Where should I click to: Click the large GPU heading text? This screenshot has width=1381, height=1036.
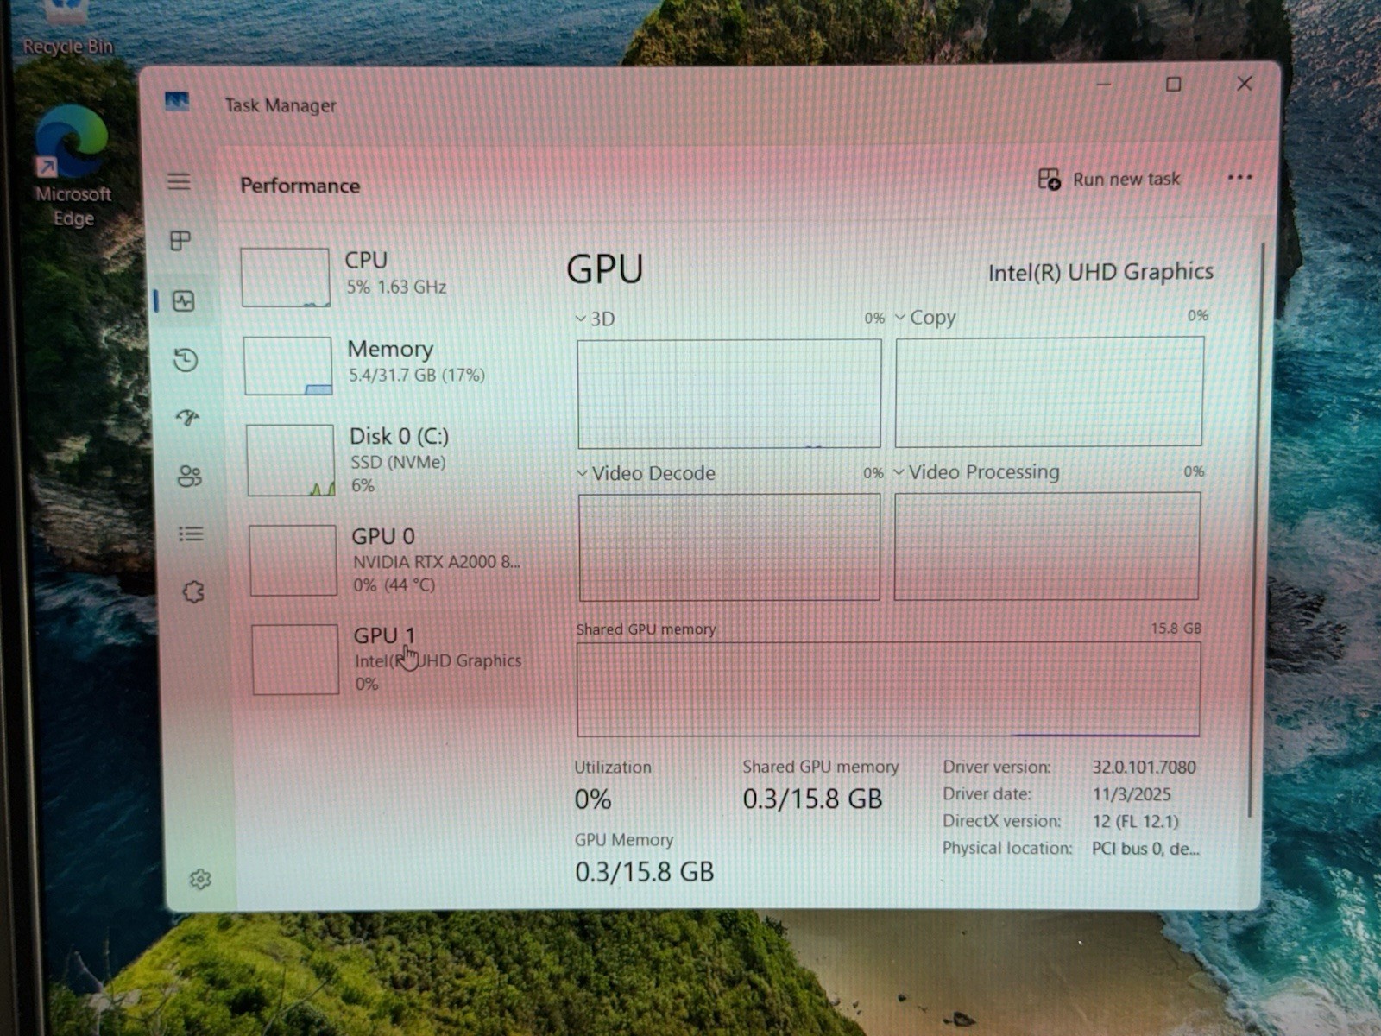[605, 269]
